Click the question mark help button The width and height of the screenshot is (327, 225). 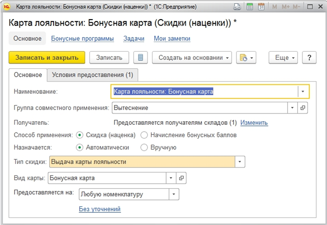[x=309, y=57]
